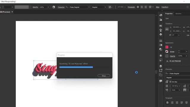The image size is (190, 107).
Task: Open font family search in Properties panel
Action: (167, 73)
